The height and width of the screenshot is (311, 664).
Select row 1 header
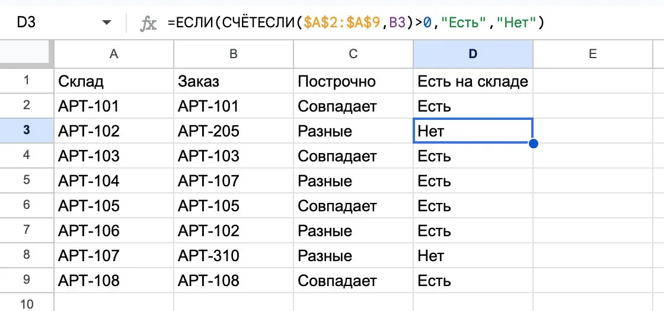pyautogui.click(x=27, y=81)
